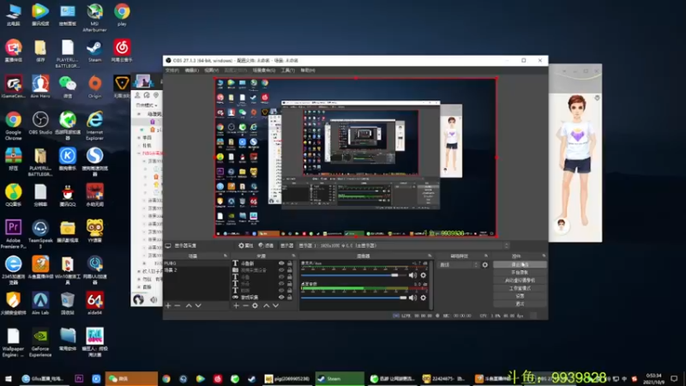Move source down with the down arrow
The width and height of the screenshot is (686, 386).
pos(275,305)
